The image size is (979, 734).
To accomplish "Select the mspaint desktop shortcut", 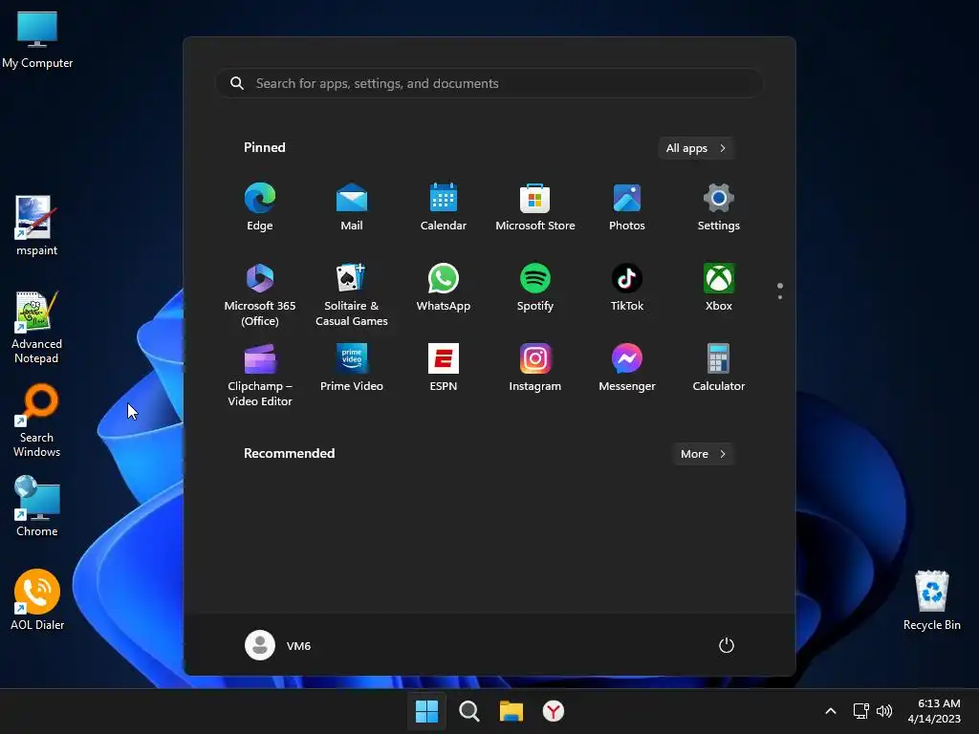I will 36,226.
